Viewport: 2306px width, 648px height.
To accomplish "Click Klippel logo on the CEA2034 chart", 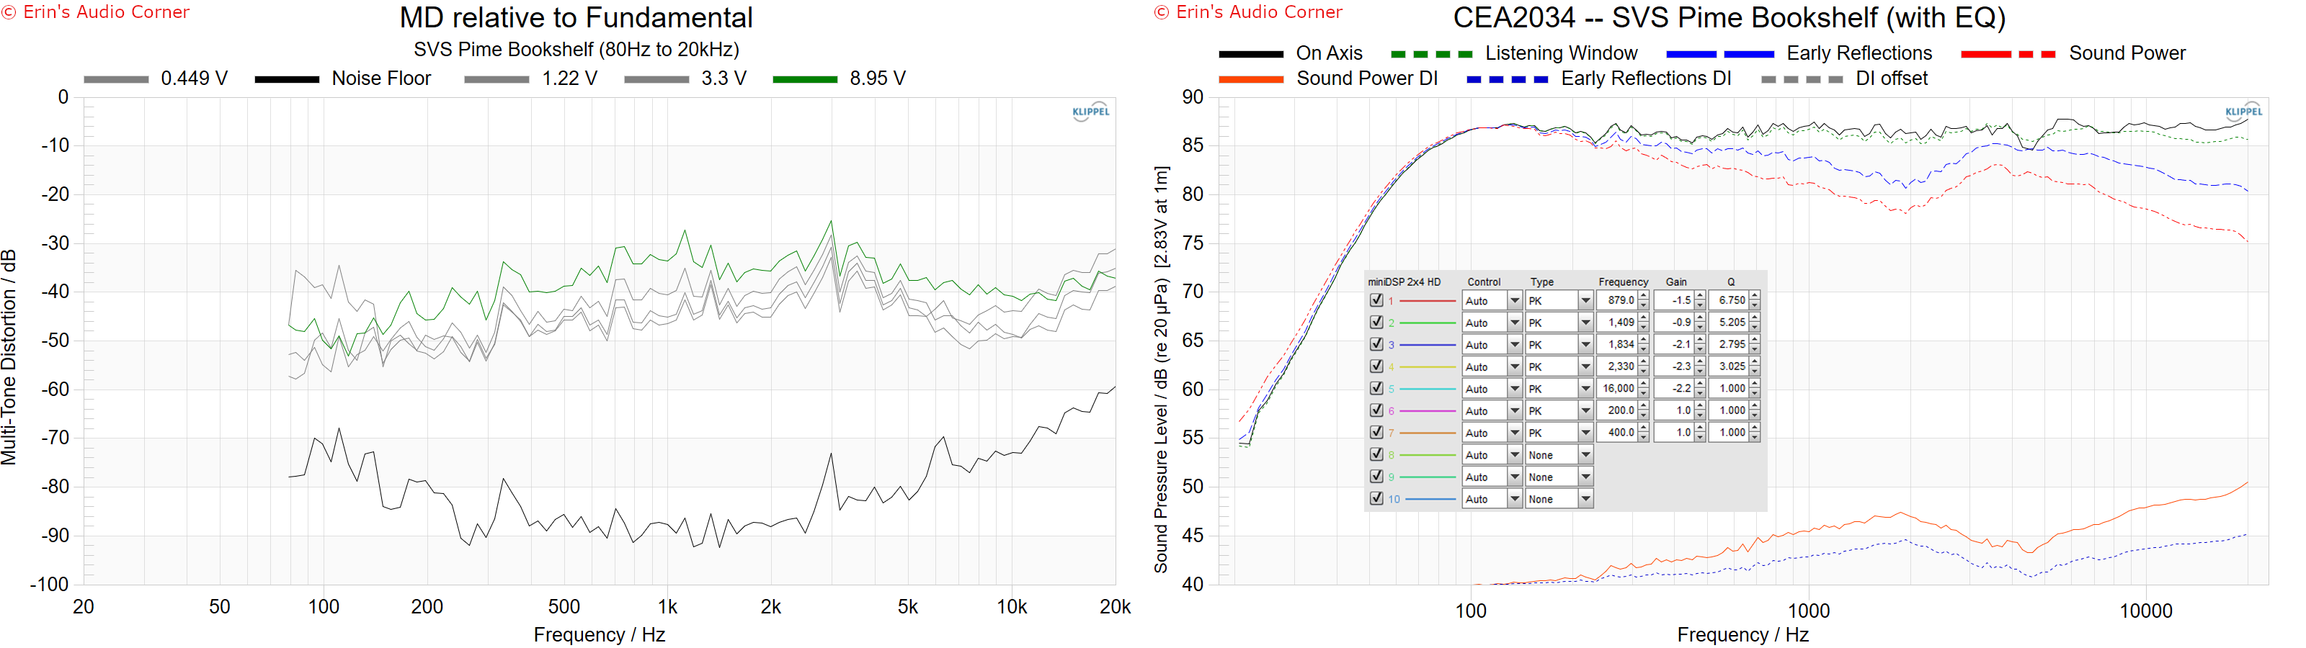I will [2243, 112].
